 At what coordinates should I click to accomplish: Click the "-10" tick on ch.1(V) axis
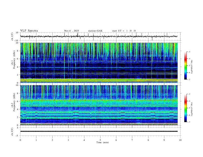17,41
